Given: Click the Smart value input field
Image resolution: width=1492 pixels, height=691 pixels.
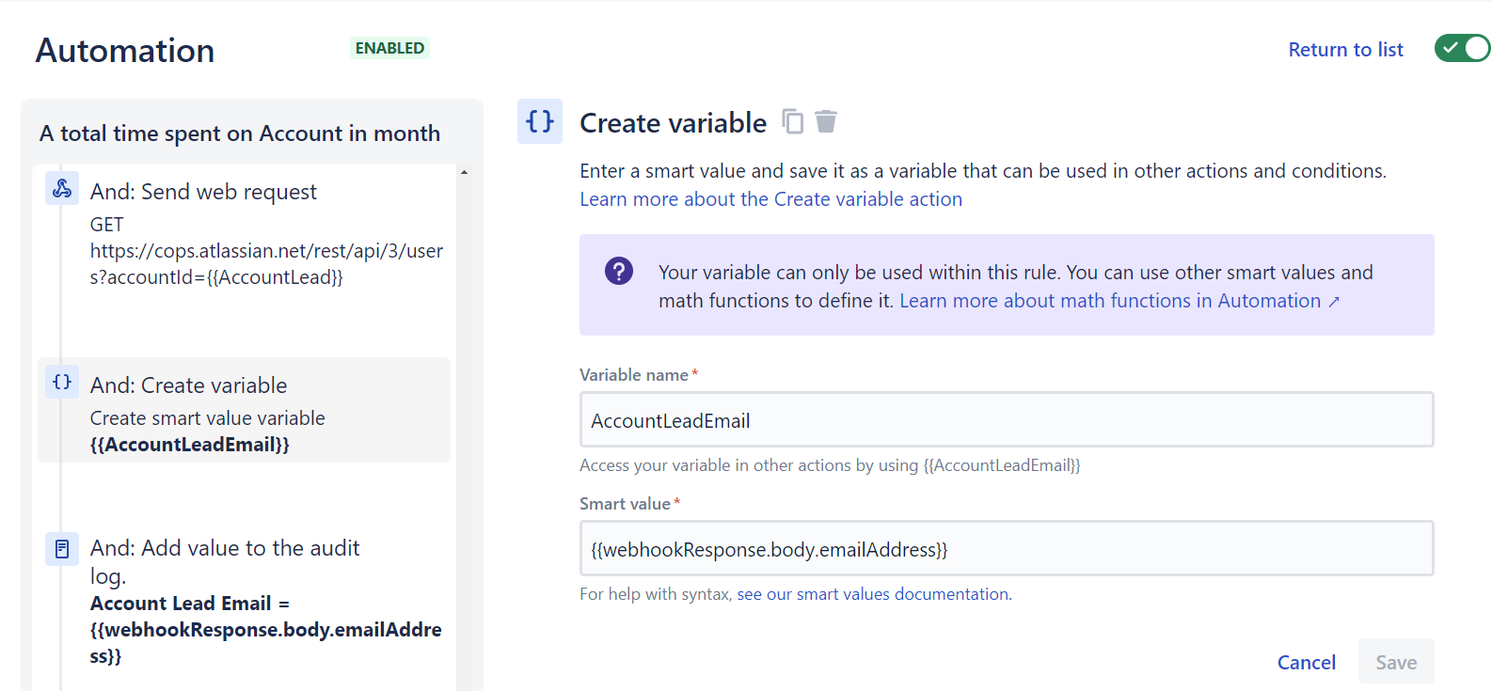Looking at the screenshot, I should pos(1006,549).
